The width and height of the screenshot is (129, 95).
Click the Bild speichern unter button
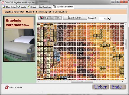pyautogui.click(x=50, y=18)
